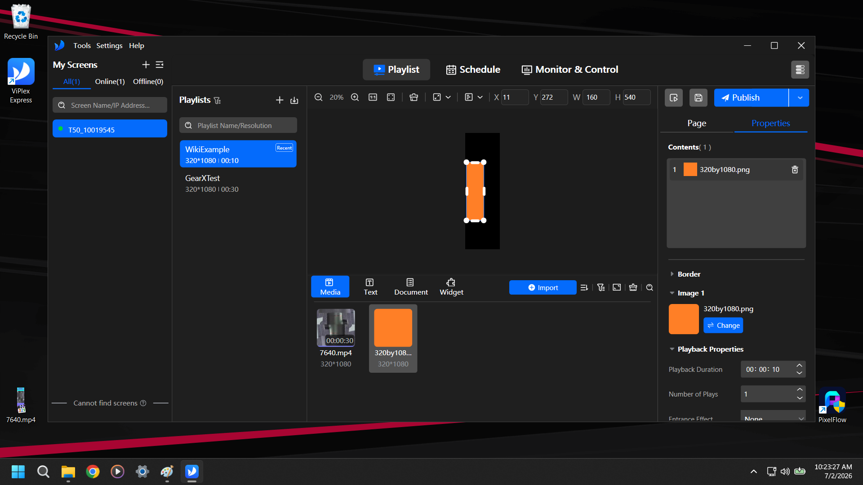The image size is (863, 485).
Task: Filter playlists with funnel icon
Action: pos(218,100)
